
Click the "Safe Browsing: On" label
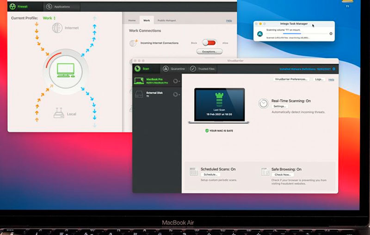coord(286,169)
